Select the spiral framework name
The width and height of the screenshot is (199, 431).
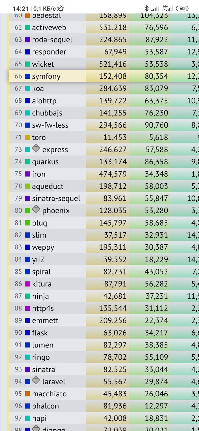click(41, 272)
